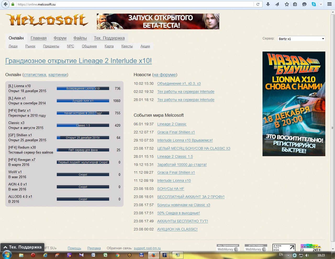
Task: Open the server selector dropdown Bartz x1
Action: pyautogui.click(x=301, y=39)
